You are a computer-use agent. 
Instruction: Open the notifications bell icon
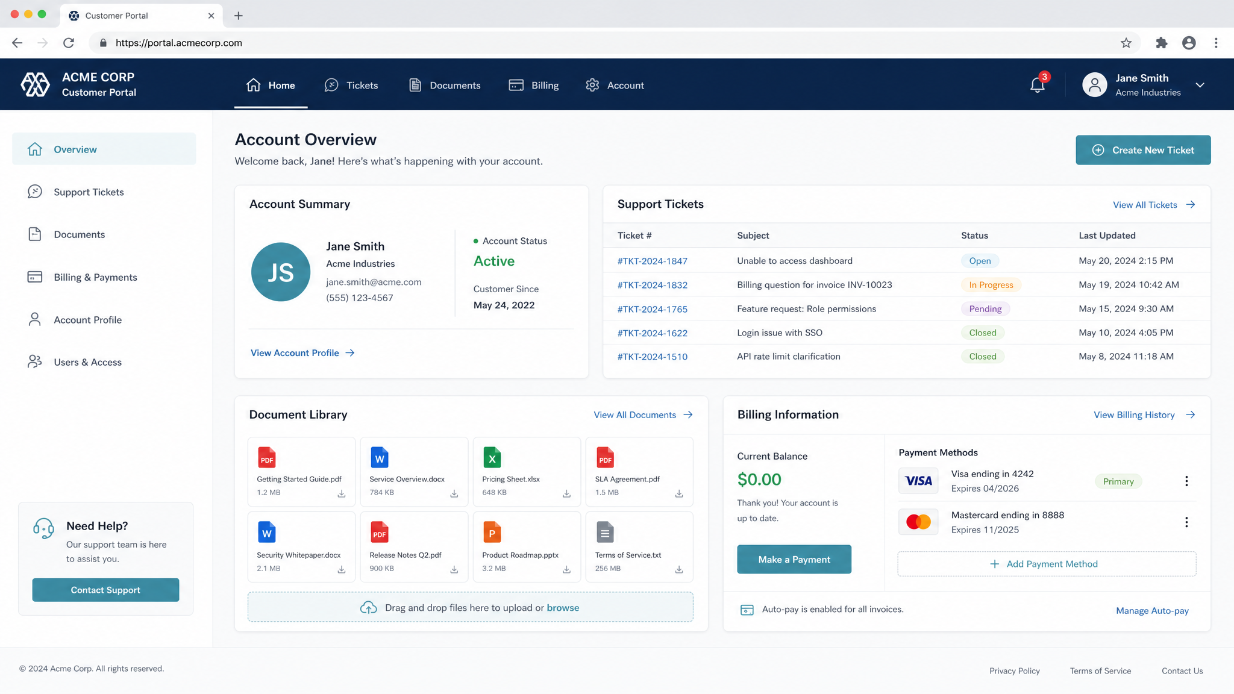click(x=1037, y=85)
